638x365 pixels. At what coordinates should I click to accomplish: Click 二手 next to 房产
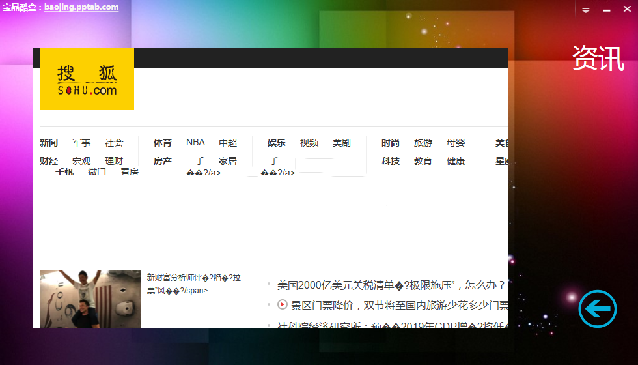pyautogui.click(x=195, y=162)
